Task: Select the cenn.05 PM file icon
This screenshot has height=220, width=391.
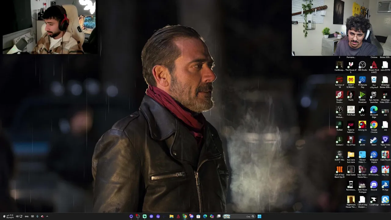Action: [x=385, y=66]
